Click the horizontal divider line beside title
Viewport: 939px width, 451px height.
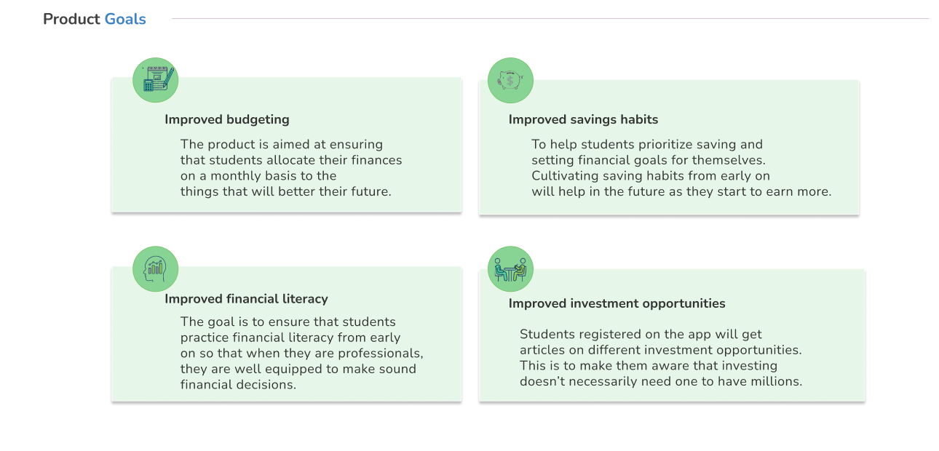pos(550,18)
